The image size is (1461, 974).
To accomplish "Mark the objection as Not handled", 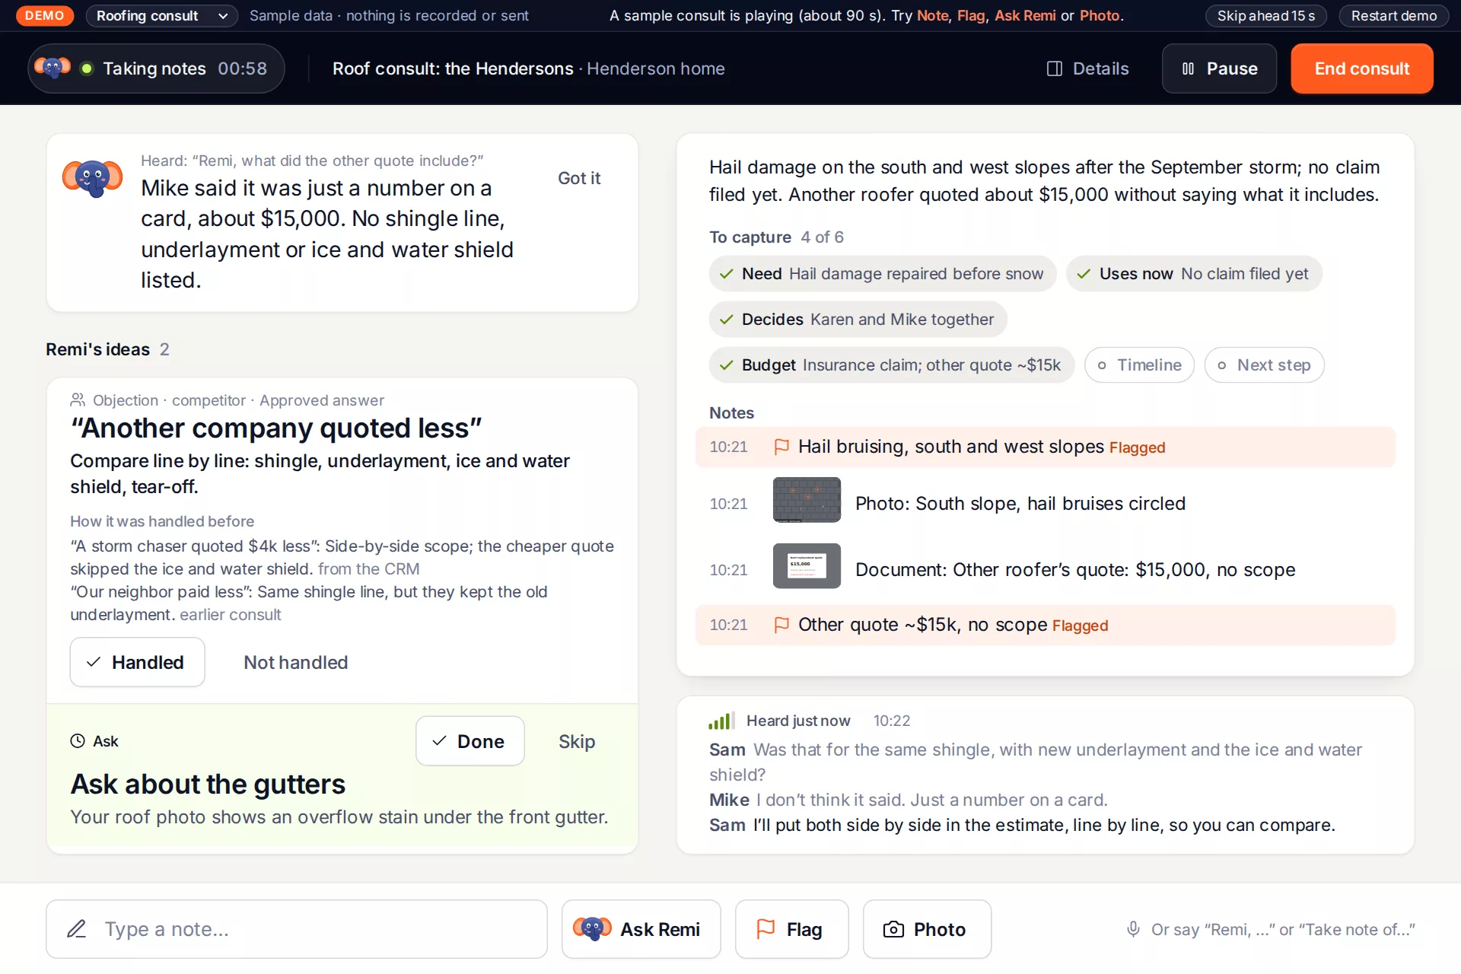I will click(295, 662).
